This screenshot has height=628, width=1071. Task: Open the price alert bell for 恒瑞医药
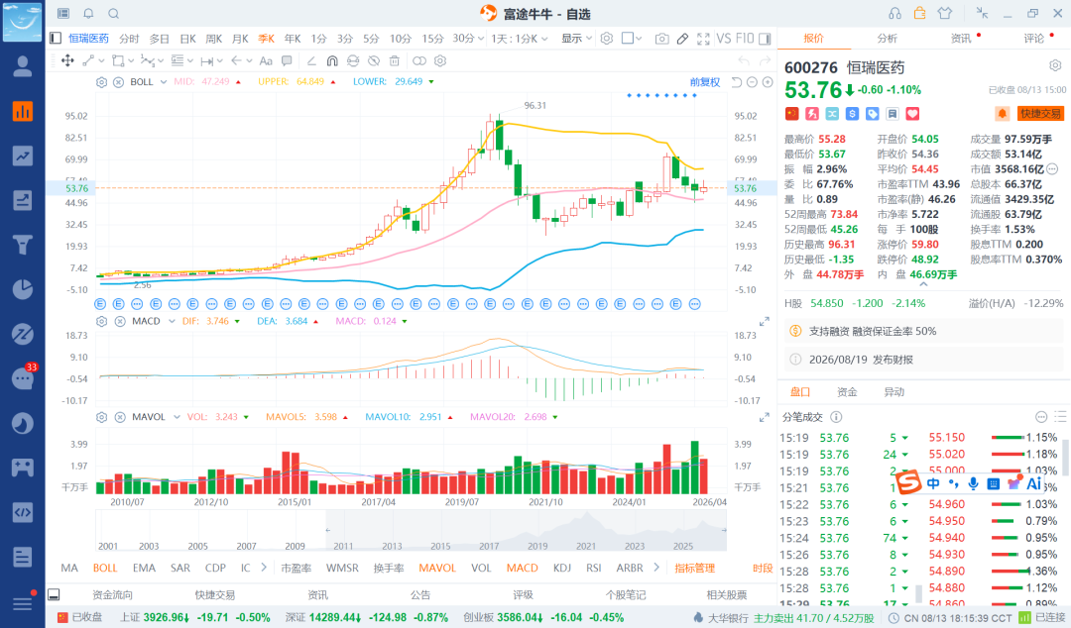point(1002,114)
